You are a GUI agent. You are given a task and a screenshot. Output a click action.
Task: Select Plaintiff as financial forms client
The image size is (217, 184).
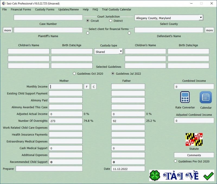(88, 33)
